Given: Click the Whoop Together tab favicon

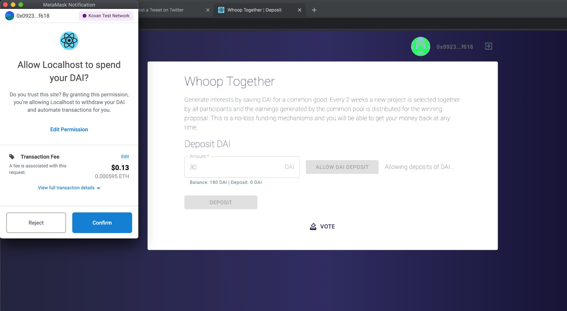Looking at the screenshot, I should [221, 10].
